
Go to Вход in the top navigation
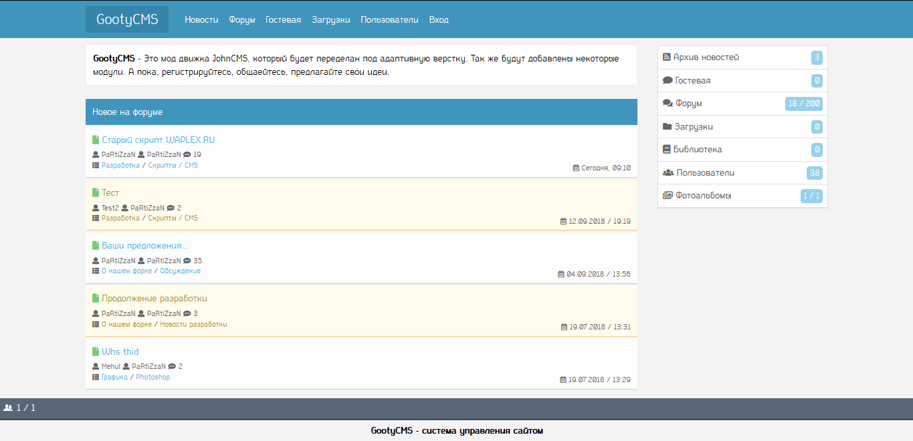(439, 20)
